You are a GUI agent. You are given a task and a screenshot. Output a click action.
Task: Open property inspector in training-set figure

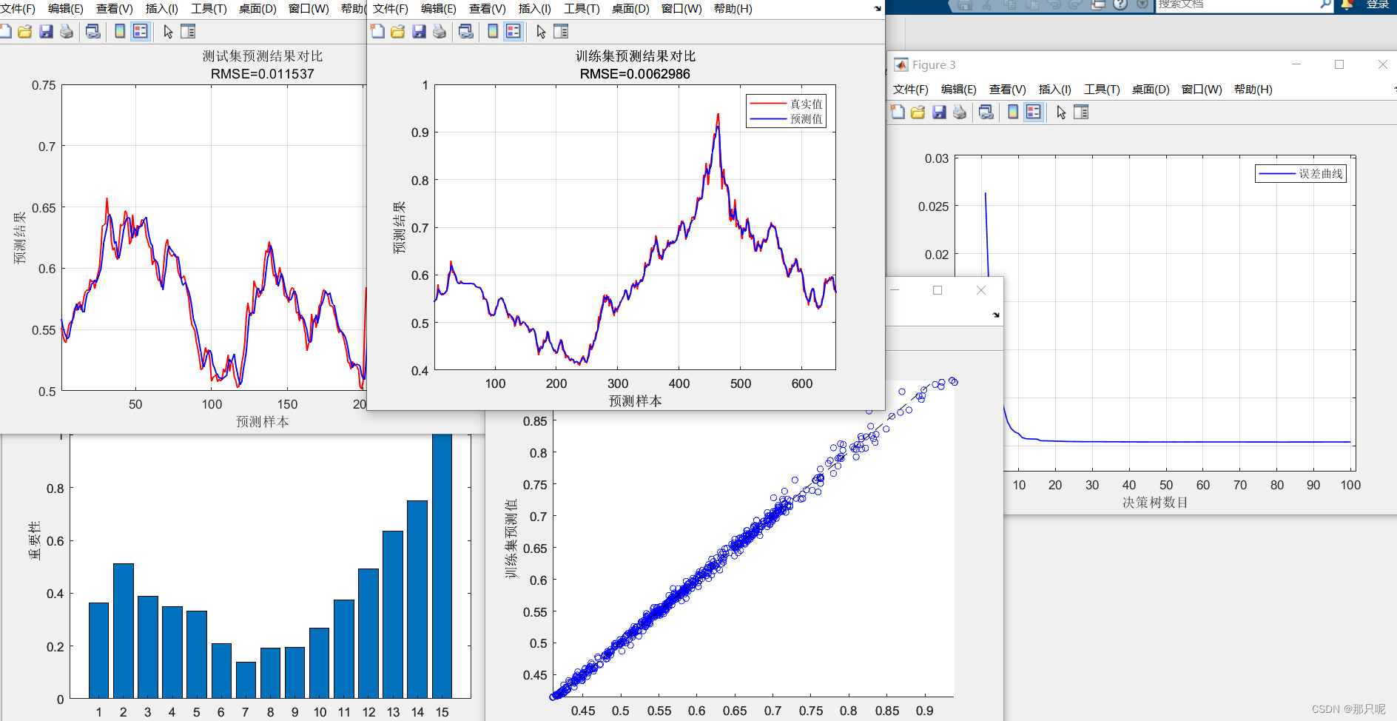[561, 31]
